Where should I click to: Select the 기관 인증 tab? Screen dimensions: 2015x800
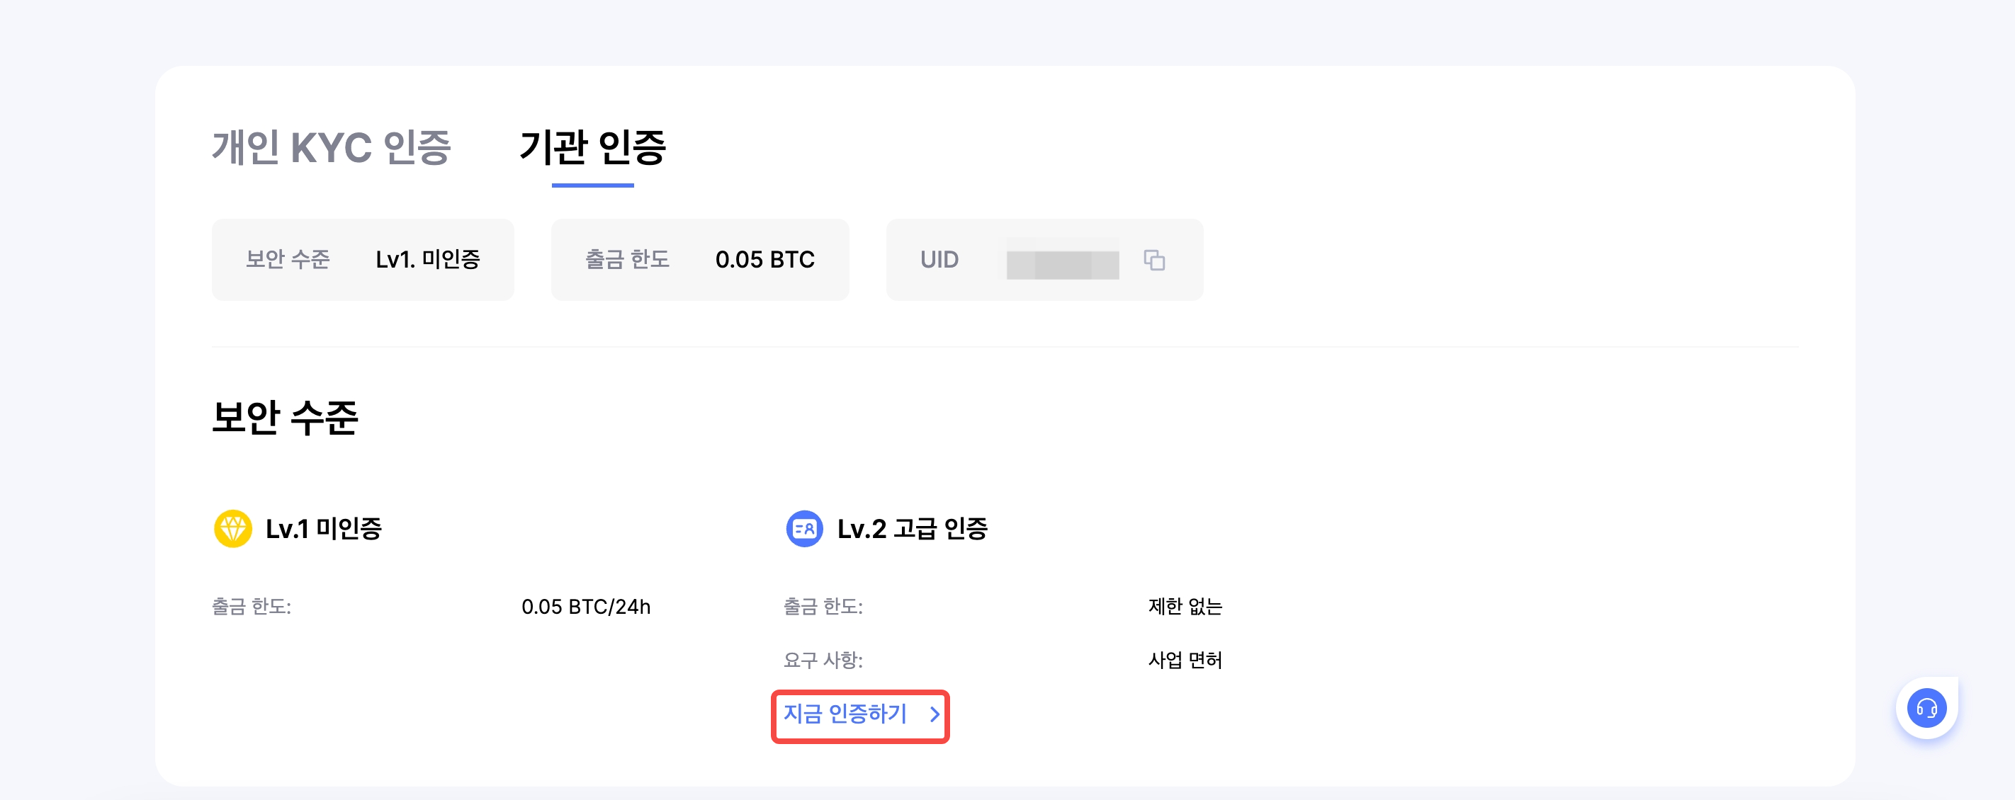pyautogui.click(x=592, y=148)
